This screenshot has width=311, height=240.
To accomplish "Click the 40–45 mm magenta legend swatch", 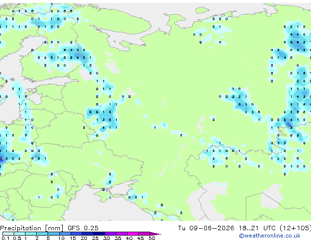I will click(x=133, y=234).
